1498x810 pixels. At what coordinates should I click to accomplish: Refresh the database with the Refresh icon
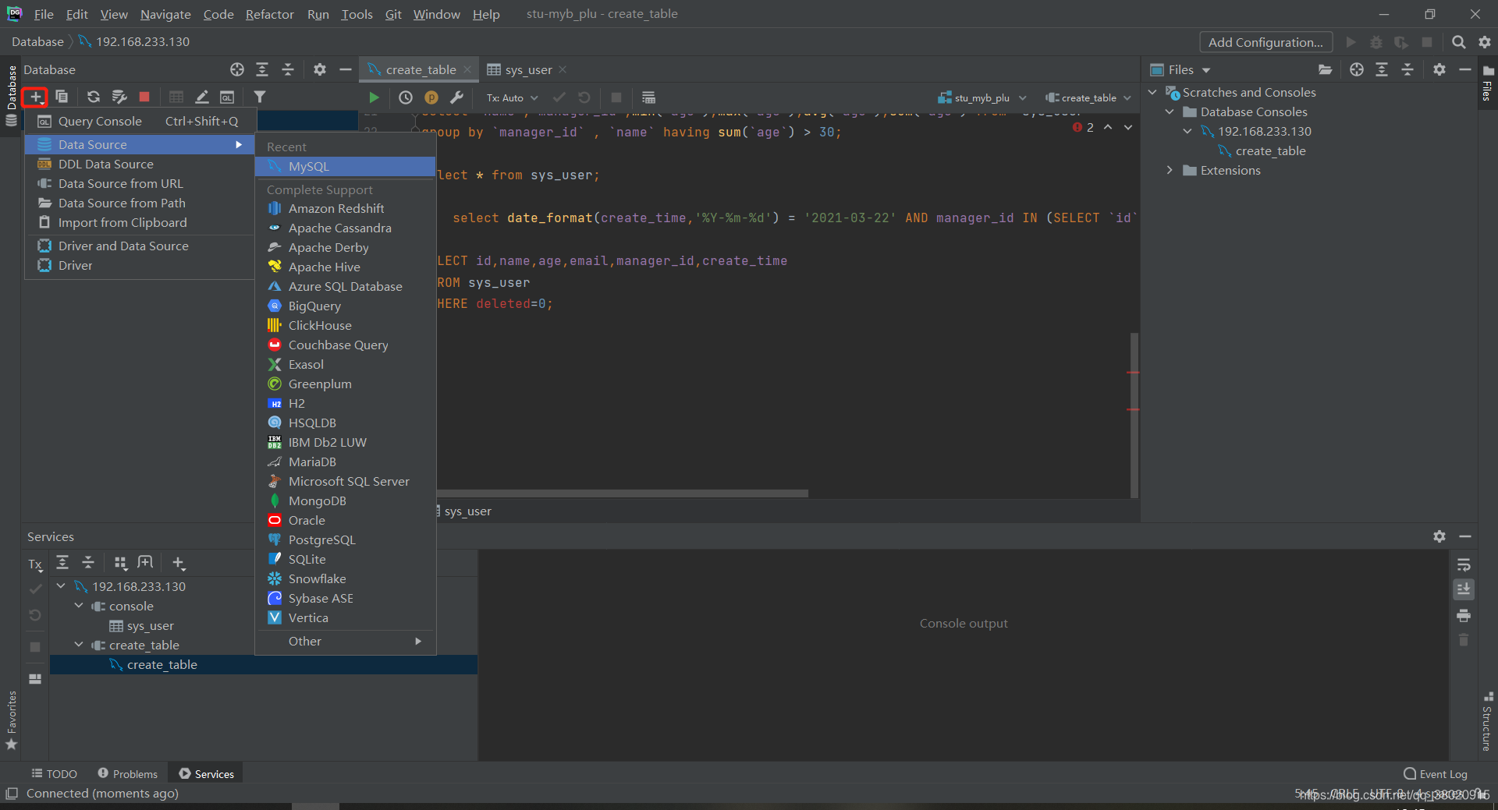tap(94, 97)
